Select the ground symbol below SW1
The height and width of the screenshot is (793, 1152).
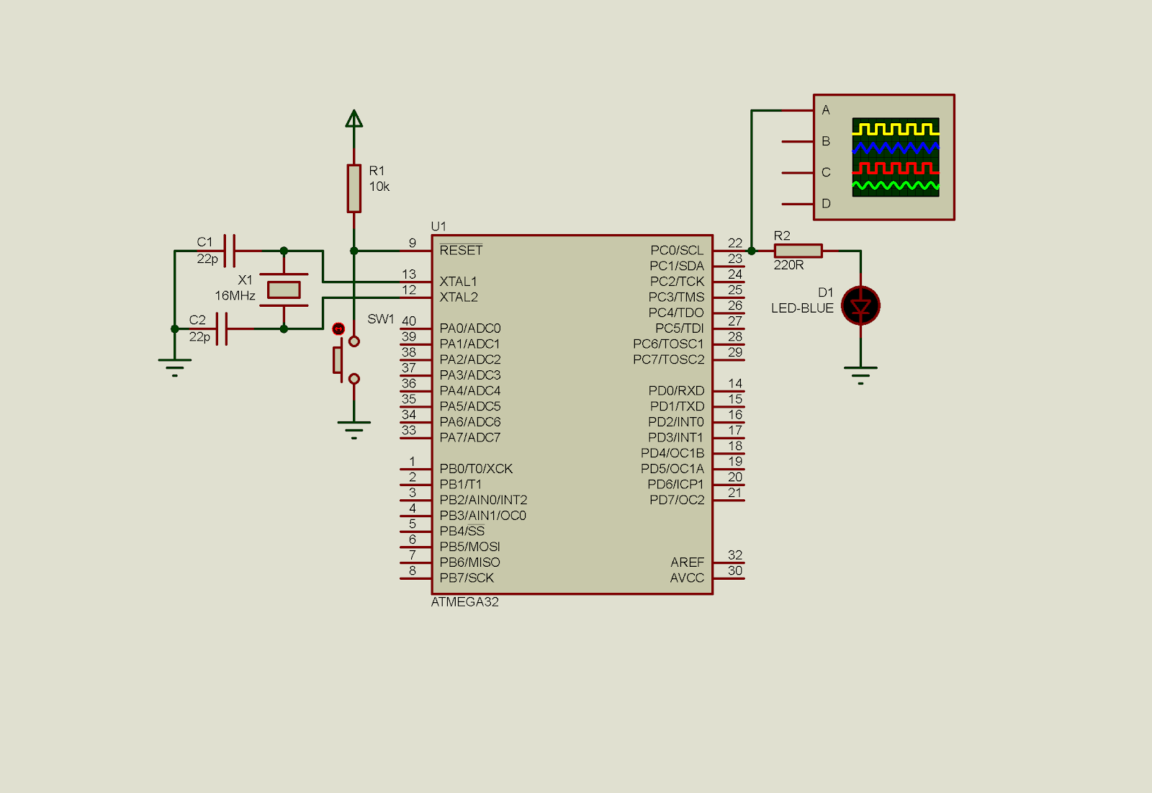(354, 430)
